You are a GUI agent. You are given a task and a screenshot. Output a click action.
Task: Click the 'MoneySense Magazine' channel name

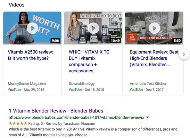[27, 84]
